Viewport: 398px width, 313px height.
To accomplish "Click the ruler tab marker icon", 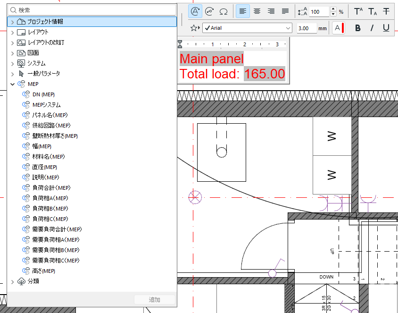I will tap(180, 44).
